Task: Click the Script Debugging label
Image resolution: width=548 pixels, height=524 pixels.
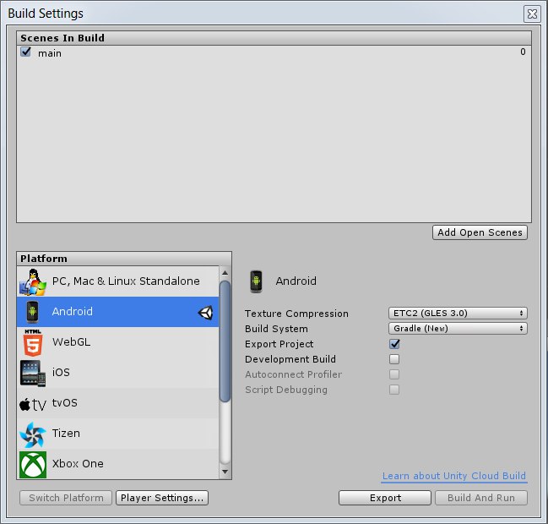Action: 286,390
